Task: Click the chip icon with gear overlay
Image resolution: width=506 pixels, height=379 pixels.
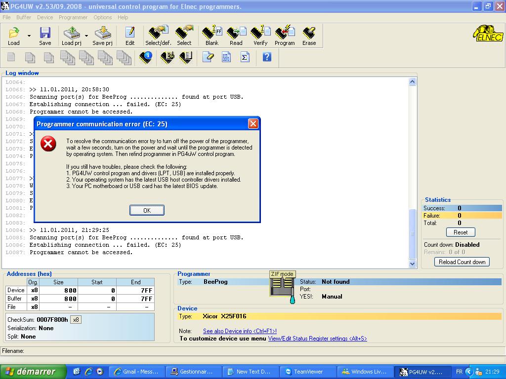Action: (x=168, y=58)
